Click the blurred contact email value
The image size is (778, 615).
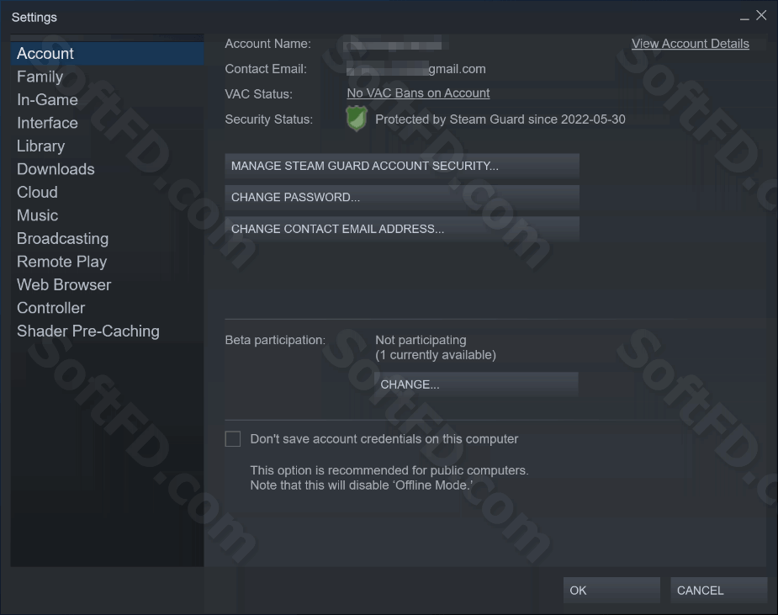[415, 69]
